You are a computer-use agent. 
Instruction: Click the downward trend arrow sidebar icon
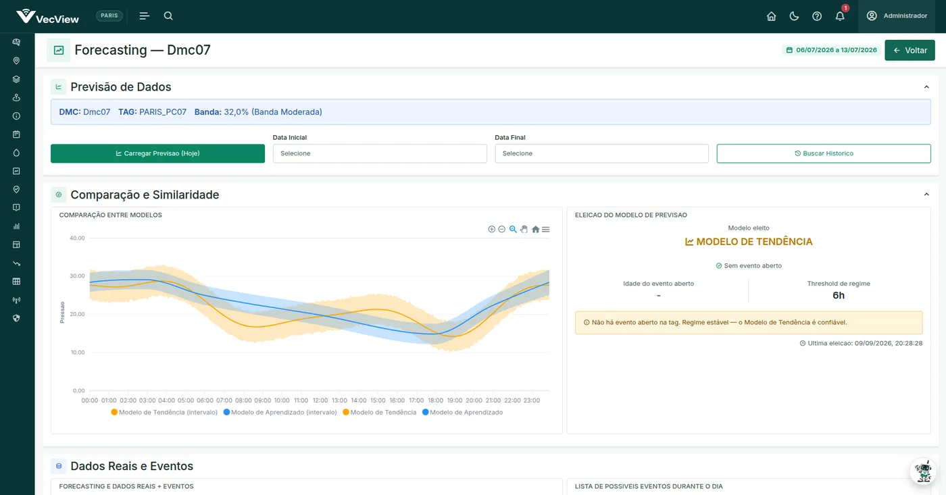coord(16,263)
